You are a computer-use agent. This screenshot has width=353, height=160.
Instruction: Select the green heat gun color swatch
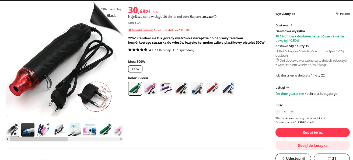point(135,89)
